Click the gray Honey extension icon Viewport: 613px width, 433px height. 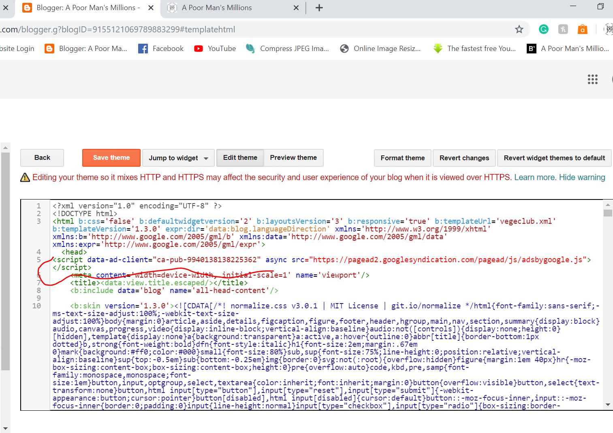pyautogui.click(x=563, y=29)
